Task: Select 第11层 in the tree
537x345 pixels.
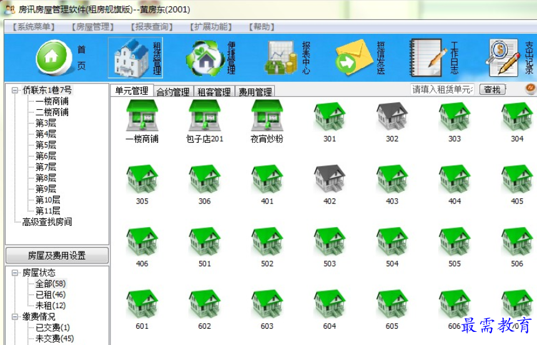Action: (47, 211)
